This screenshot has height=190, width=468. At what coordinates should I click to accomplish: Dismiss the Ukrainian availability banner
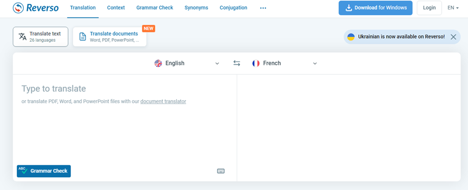click(x=454, y=37)
